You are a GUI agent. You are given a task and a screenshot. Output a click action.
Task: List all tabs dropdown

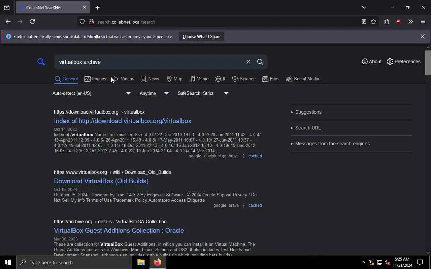click(364, 7)
